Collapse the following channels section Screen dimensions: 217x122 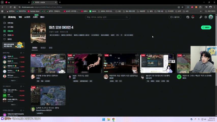23,53
